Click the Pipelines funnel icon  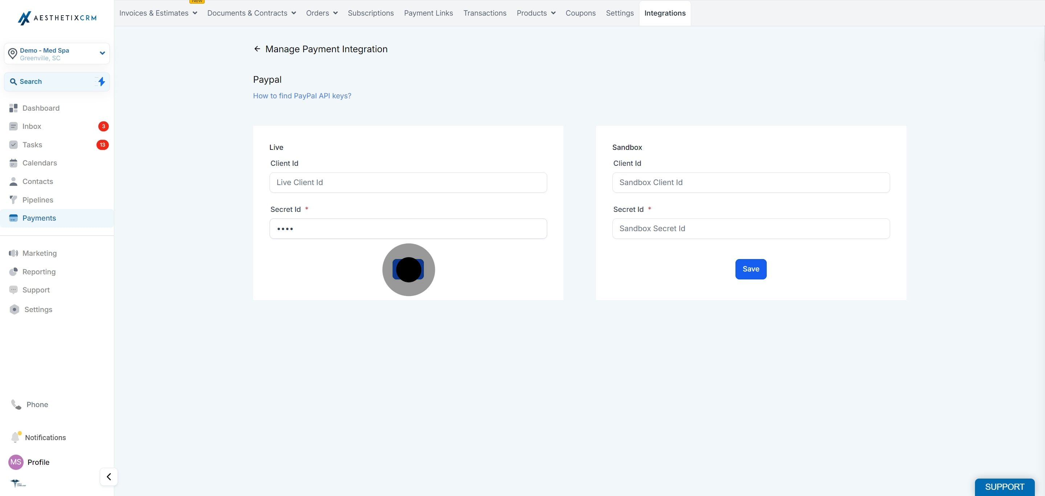coord(13,200)
